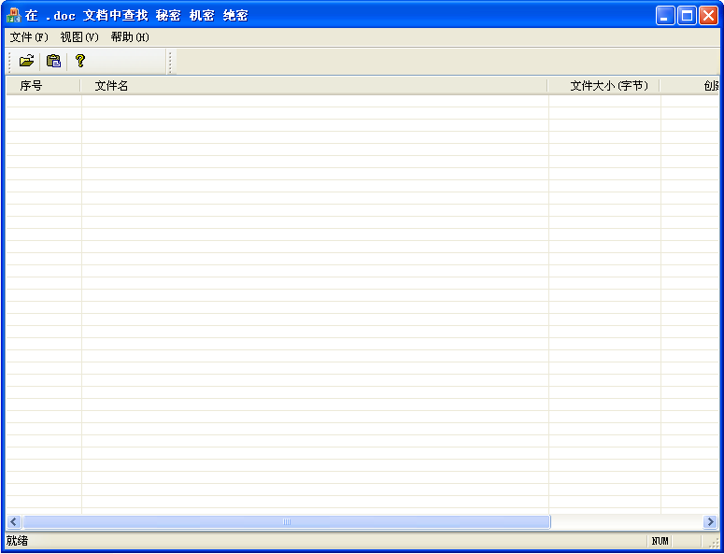724x554 pixels.
Task: Click the NUM indicator in the status bar
Action: 660,542
